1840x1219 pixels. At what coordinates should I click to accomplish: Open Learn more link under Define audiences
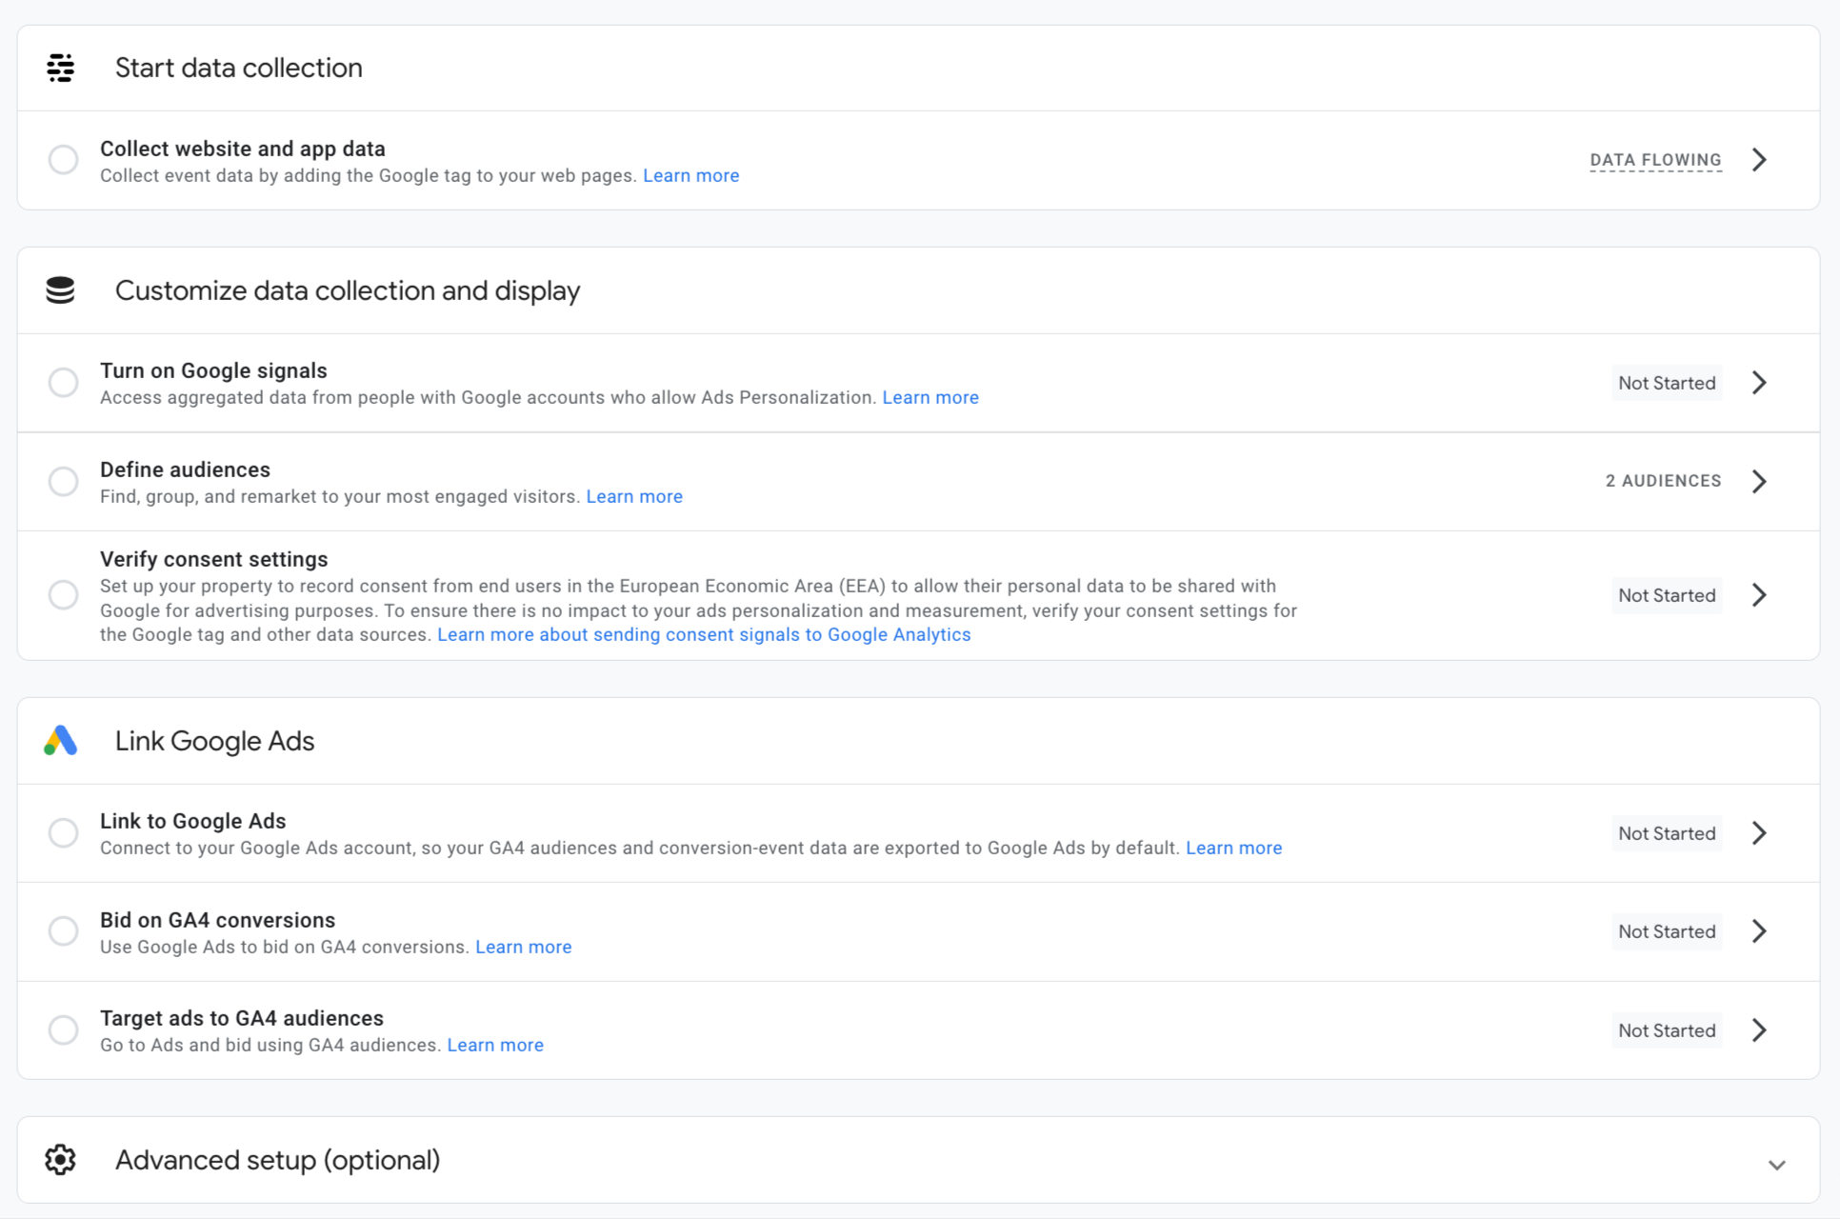(634, 496)
